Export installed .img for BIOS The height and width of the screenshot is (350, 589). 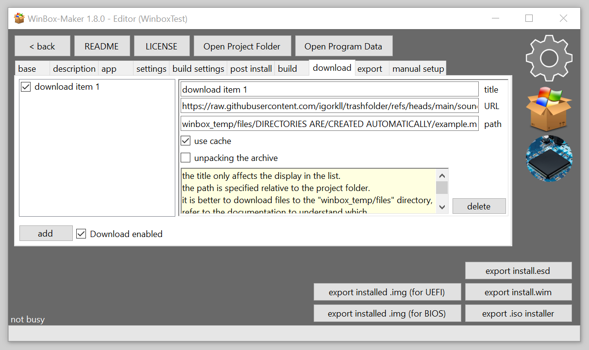(387, 313)
